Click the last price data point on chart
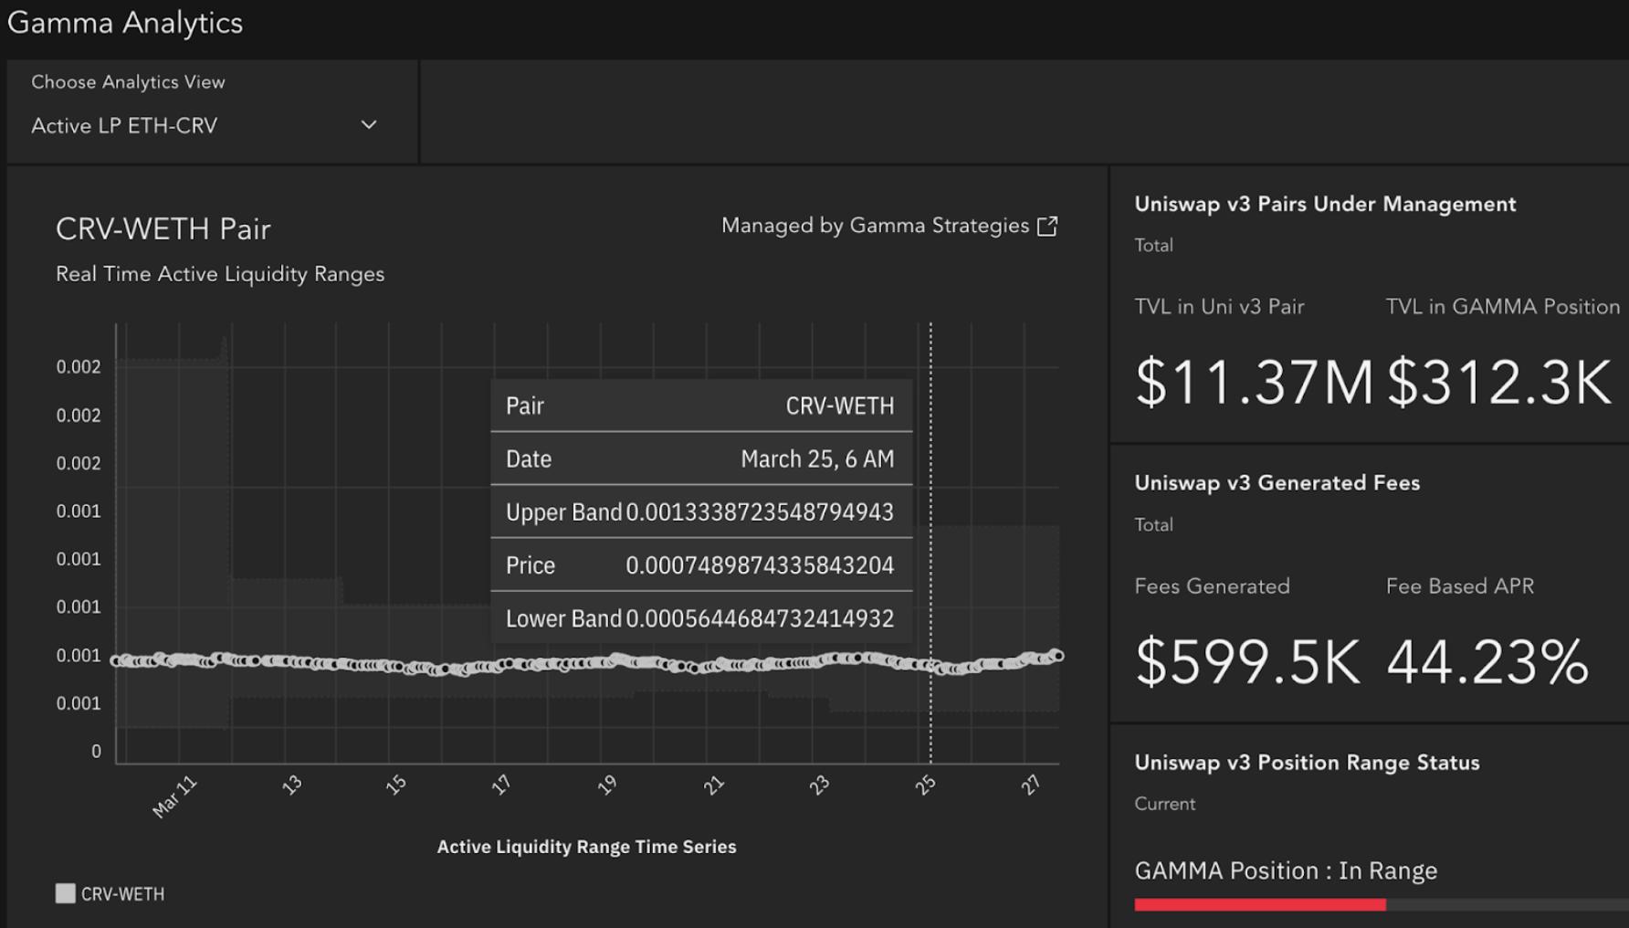 1057,655
